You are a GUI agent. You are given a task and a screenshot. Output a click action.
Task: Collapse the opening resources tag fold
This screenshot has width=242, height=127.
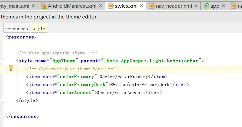[x=3, y=37]
